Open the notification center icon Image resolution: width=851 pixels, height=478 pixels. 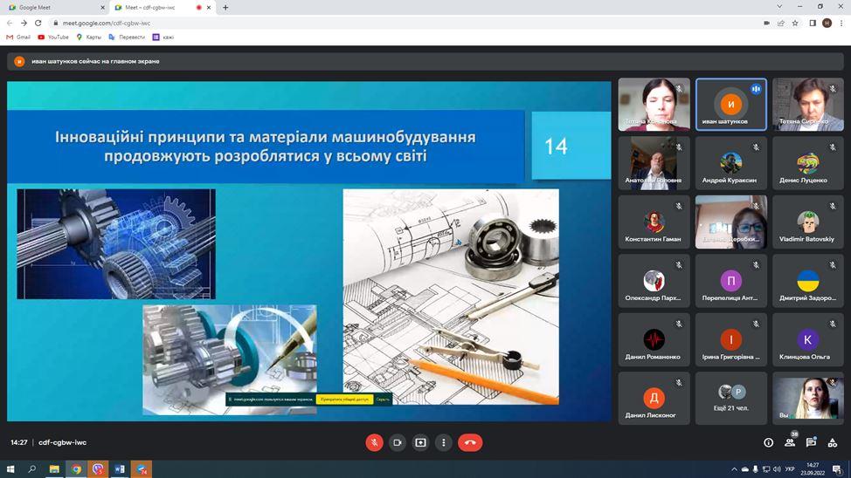click(837, 469)
